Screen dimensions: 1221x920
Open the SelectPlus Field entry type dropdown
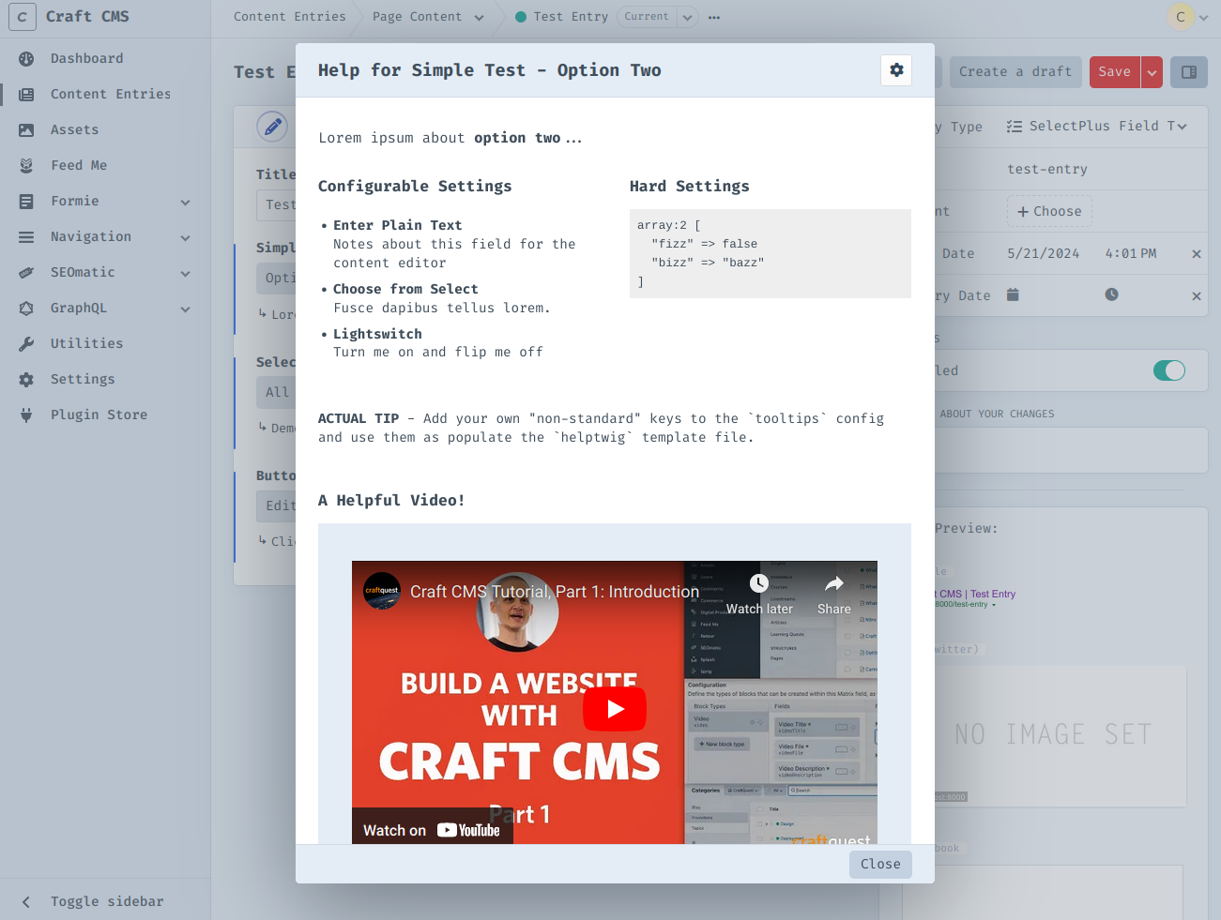coord(1096,126)
